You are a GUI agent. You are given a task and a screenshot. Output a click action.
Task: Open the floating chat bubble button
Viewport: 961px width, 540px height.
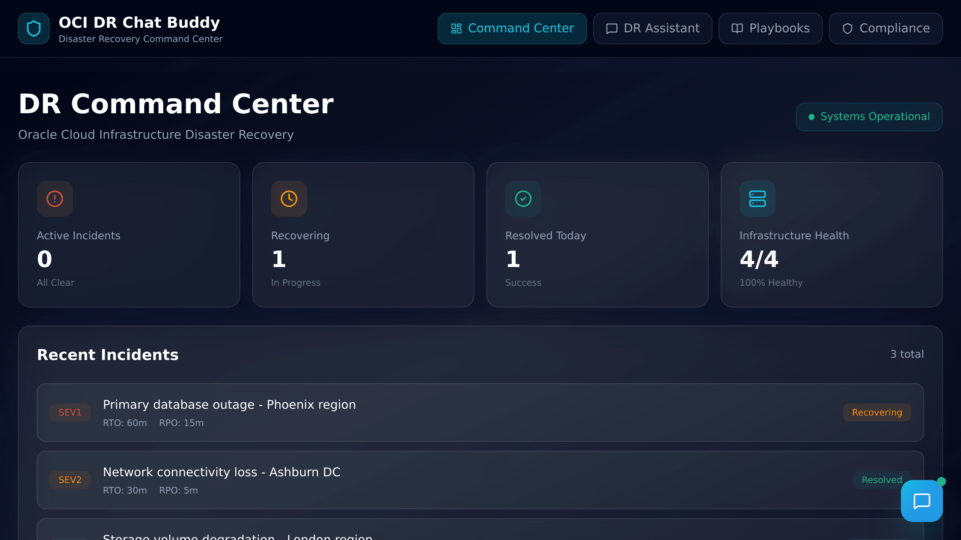click(x=922, y=501)
